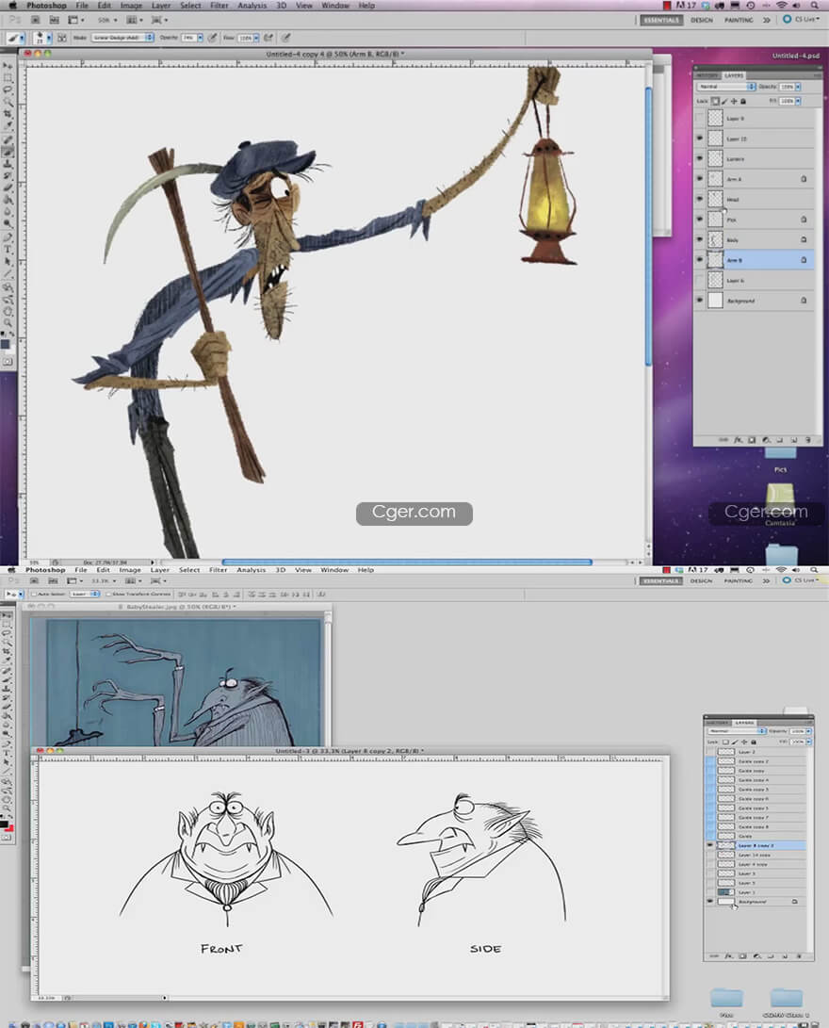This screenshot has height=1028, width=829.
Task: Click trash icon in the Guide layers panel
Action: (x=798, y=956)
